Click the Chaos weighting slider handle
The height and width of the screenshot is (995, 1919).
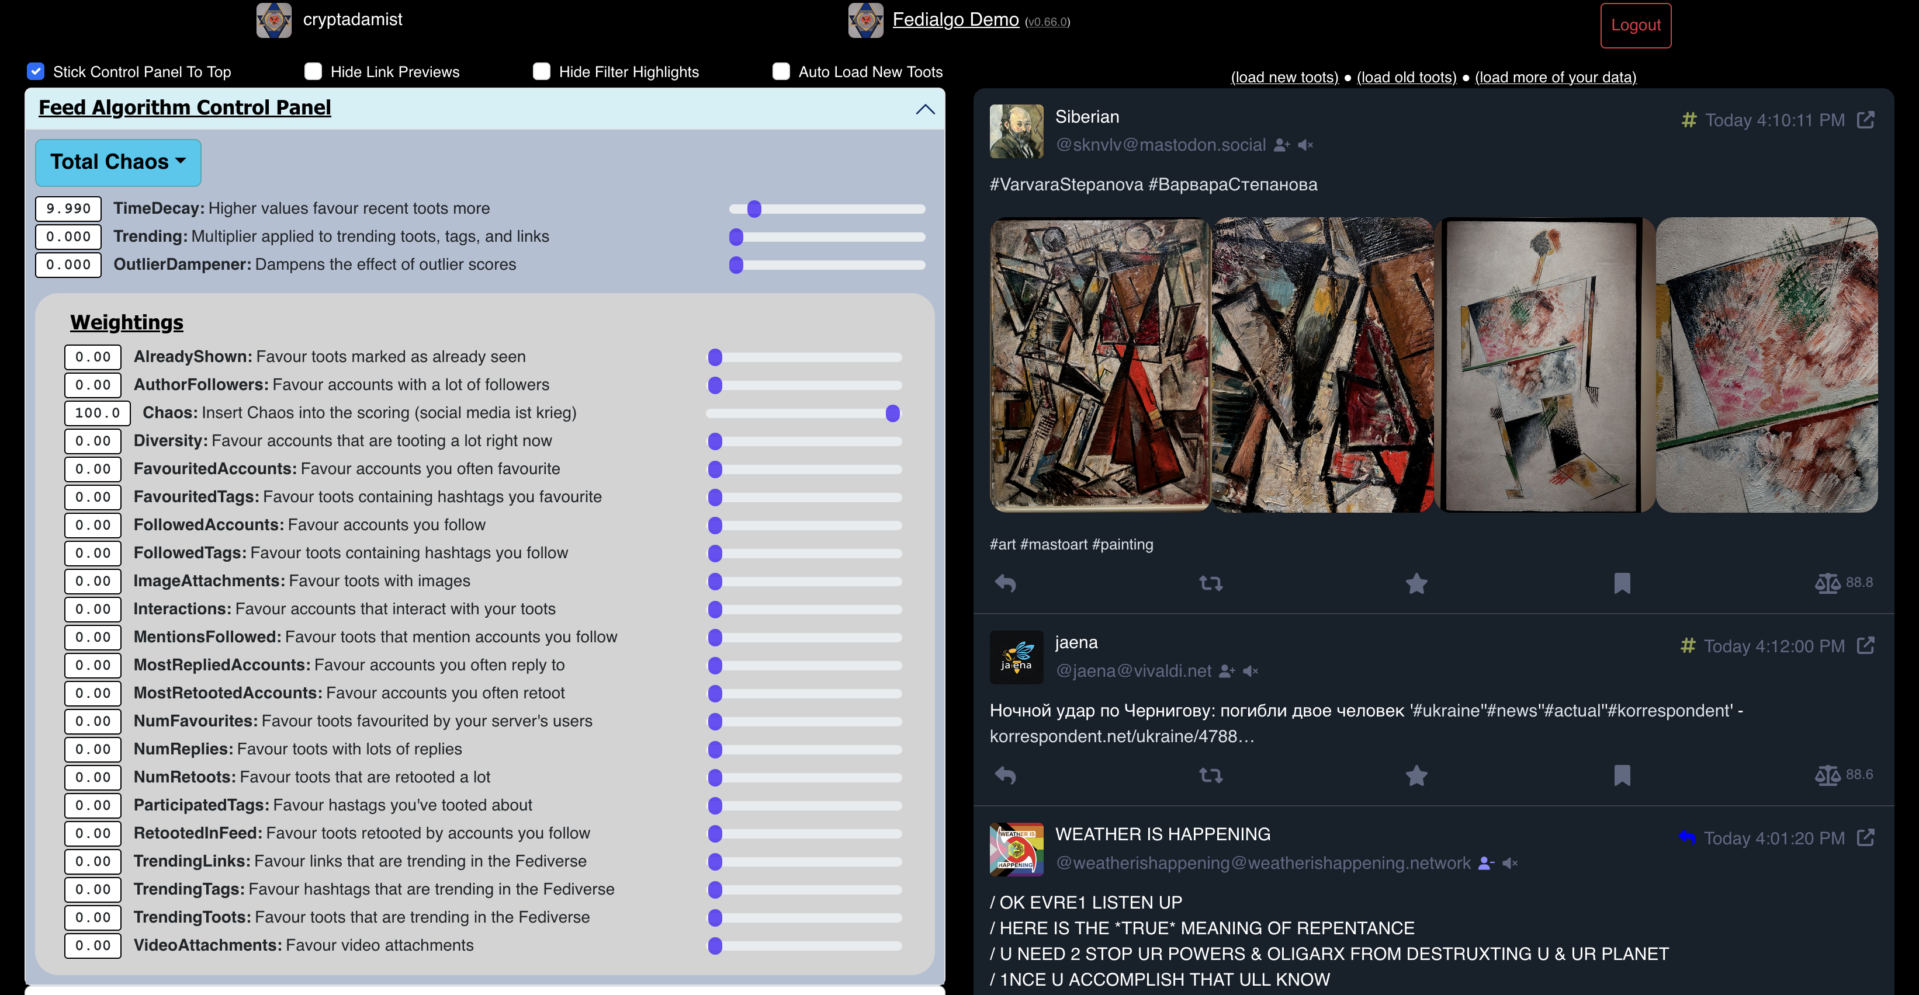point(892,413)
